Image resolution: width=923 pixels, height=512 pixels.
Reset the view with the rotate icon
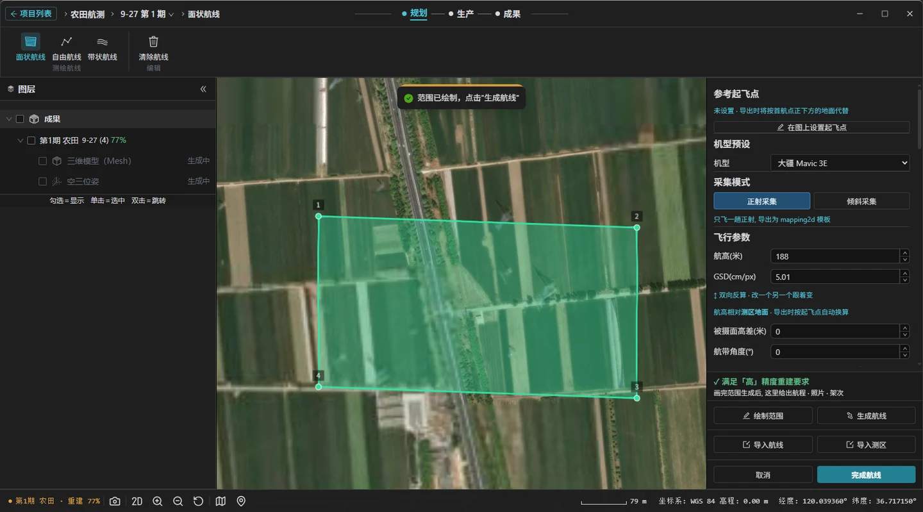199,501
